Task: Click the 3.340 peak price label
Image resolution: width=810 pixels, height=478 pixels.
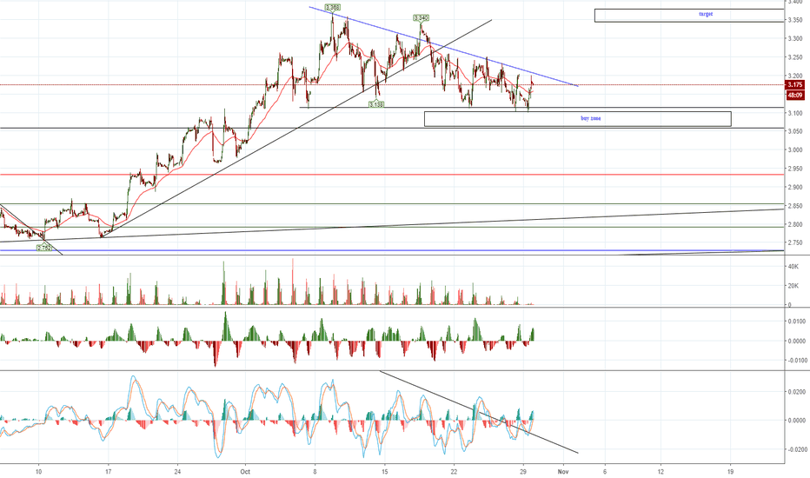Action: point(421,18)
